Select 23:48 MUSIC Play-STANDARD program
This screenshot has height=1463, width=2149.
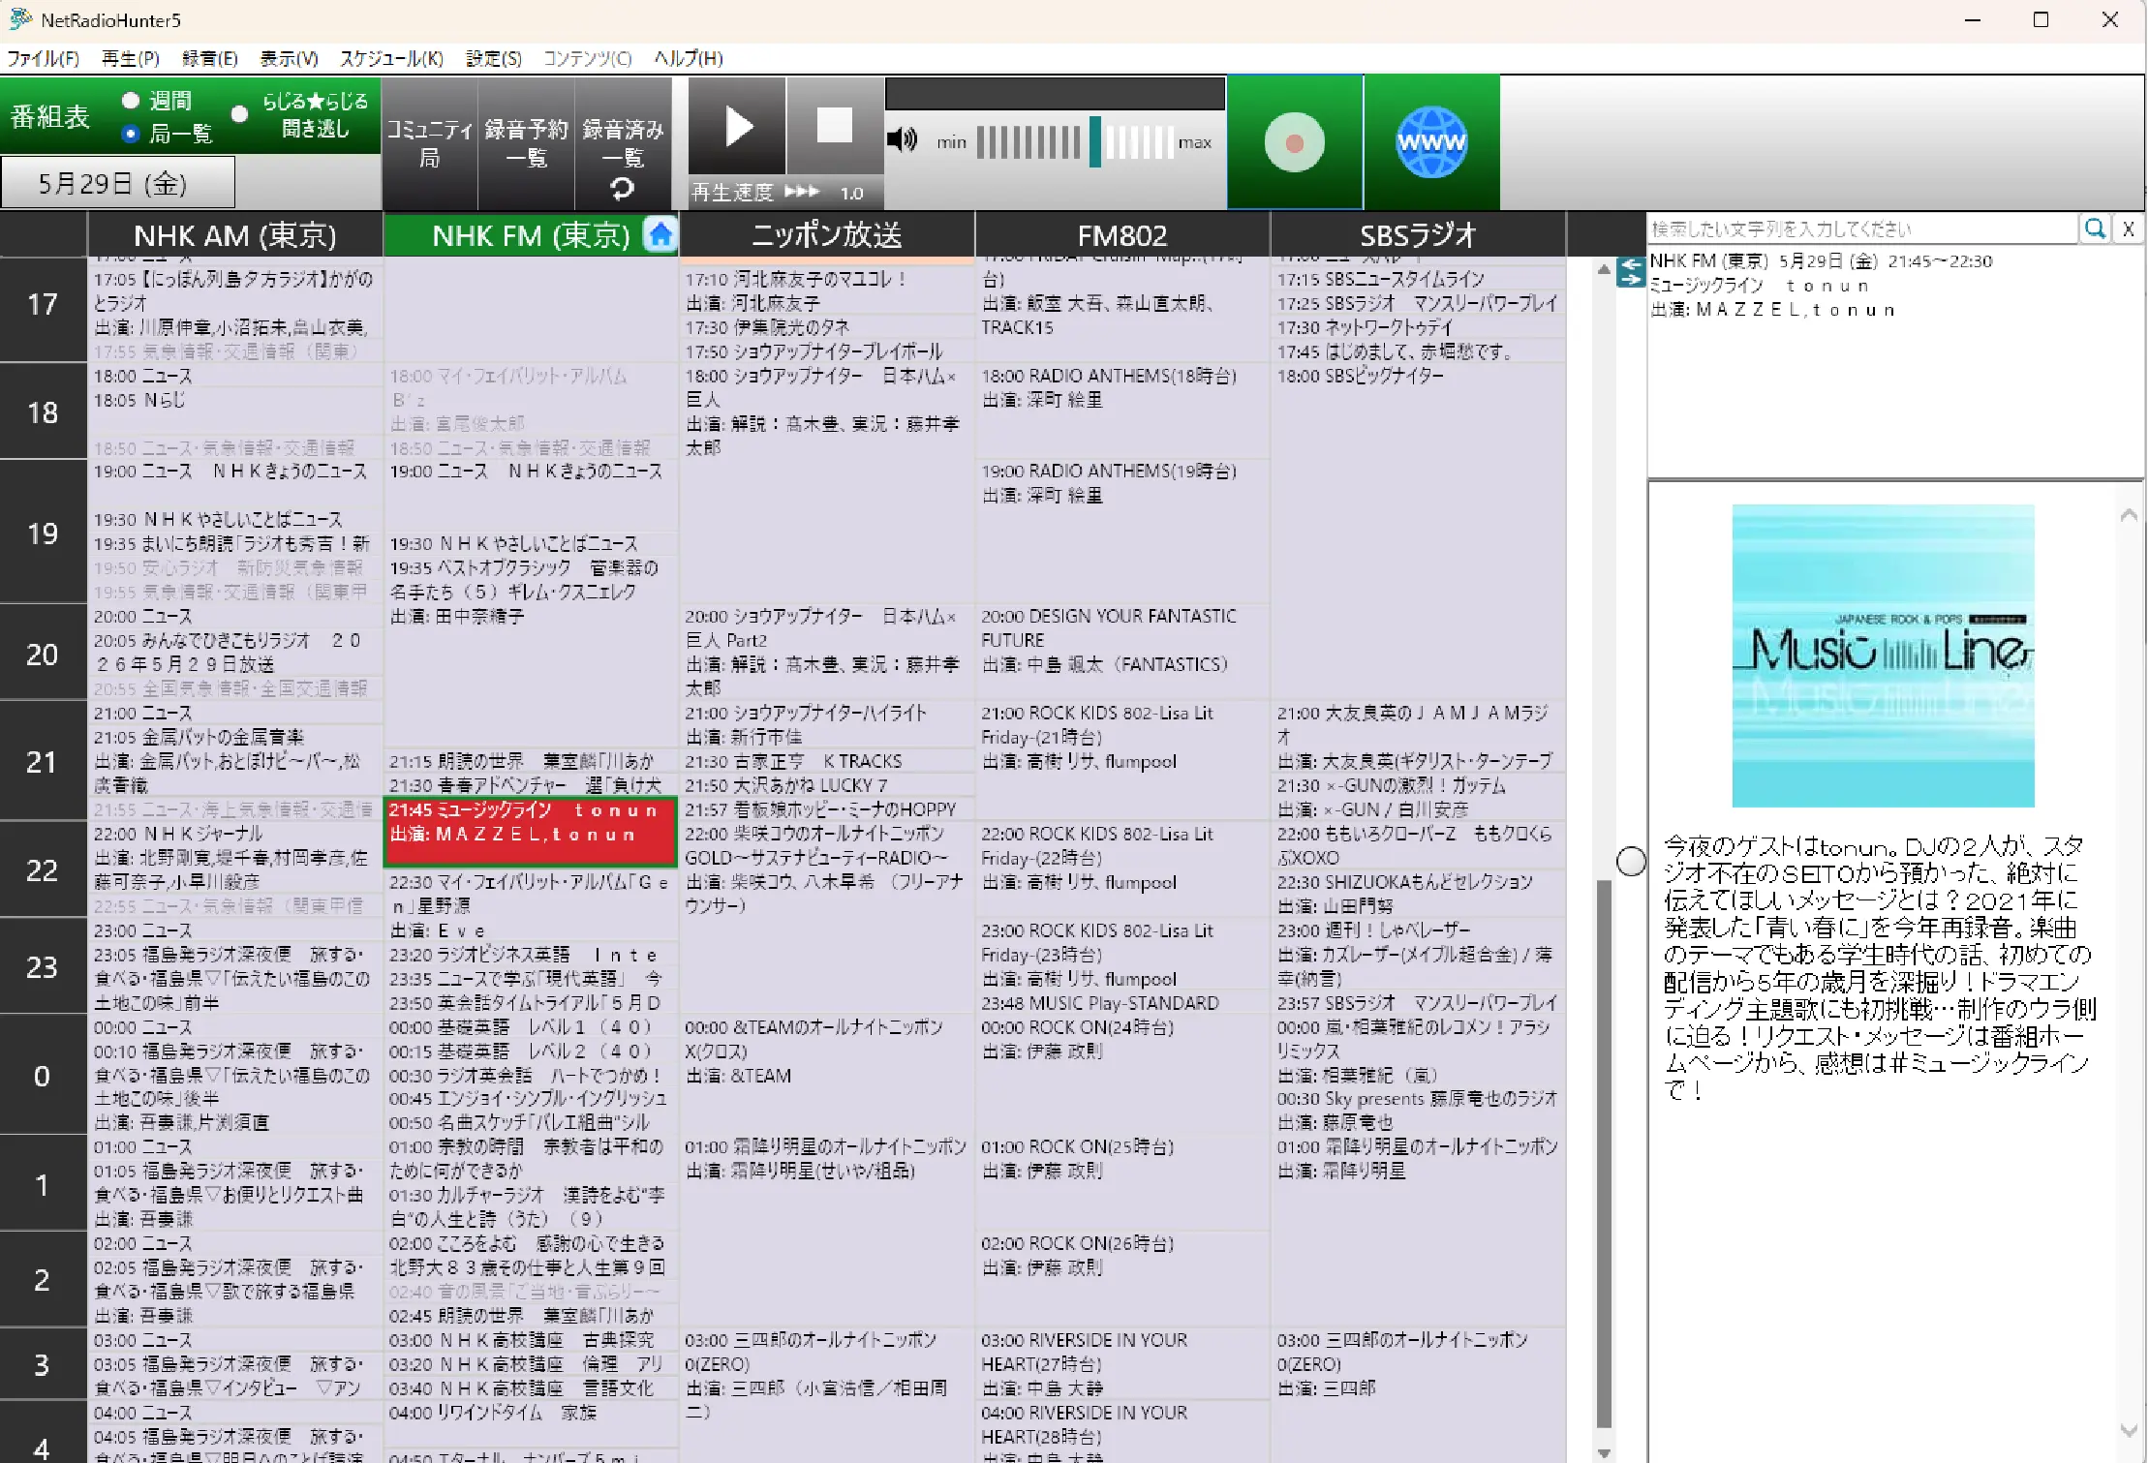click(1122, 1002)
